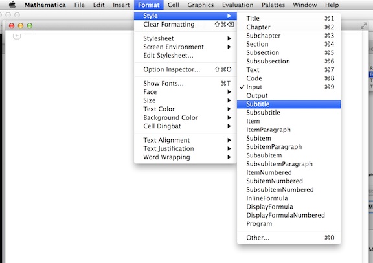Click the full screen arrows icon

click(363, 26)
